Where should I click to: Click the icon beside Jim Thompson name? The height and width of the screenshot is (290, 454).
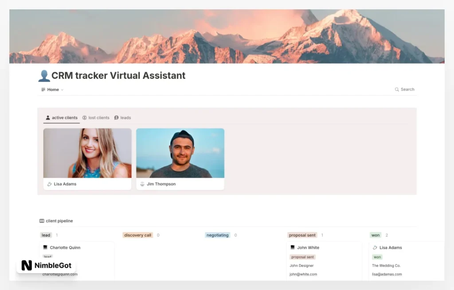click(142, 184)
